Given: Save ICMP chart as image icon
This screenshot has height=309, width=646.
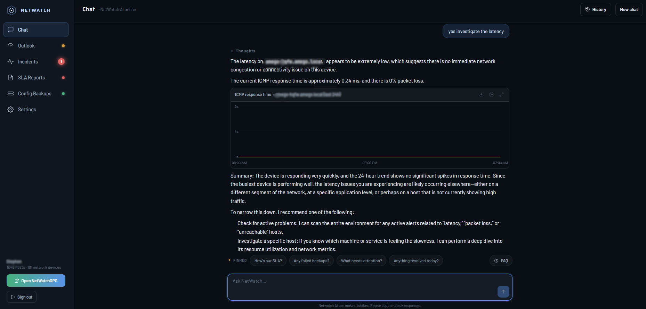Looking at the screenshot, I should [491, 95].
